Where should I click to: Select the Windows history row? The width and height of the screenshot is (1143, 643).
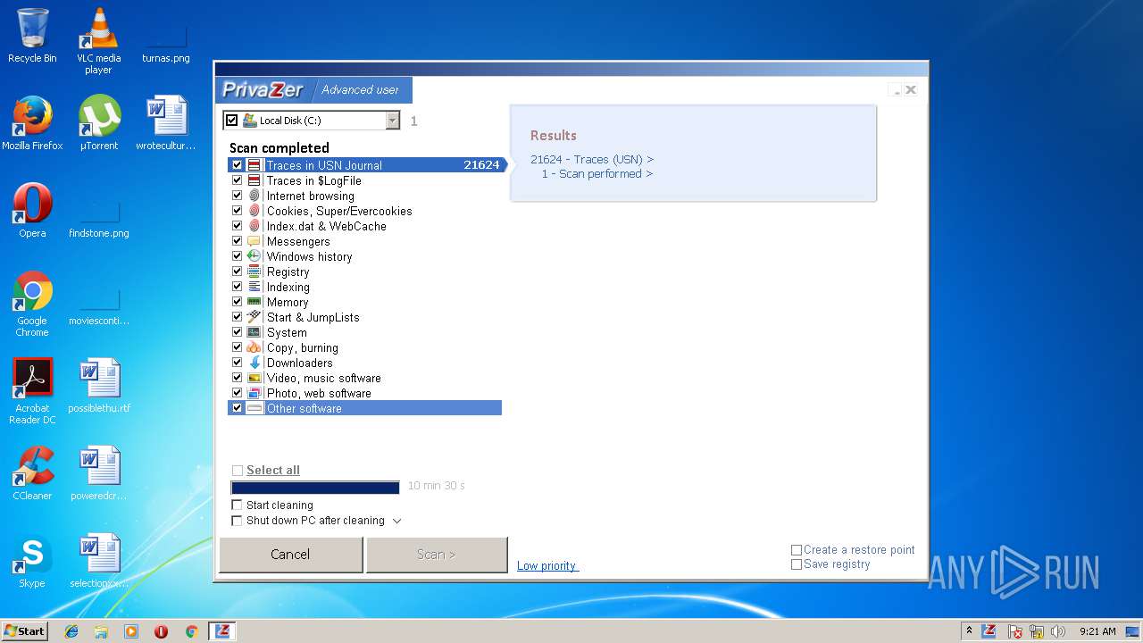[364, 256]
